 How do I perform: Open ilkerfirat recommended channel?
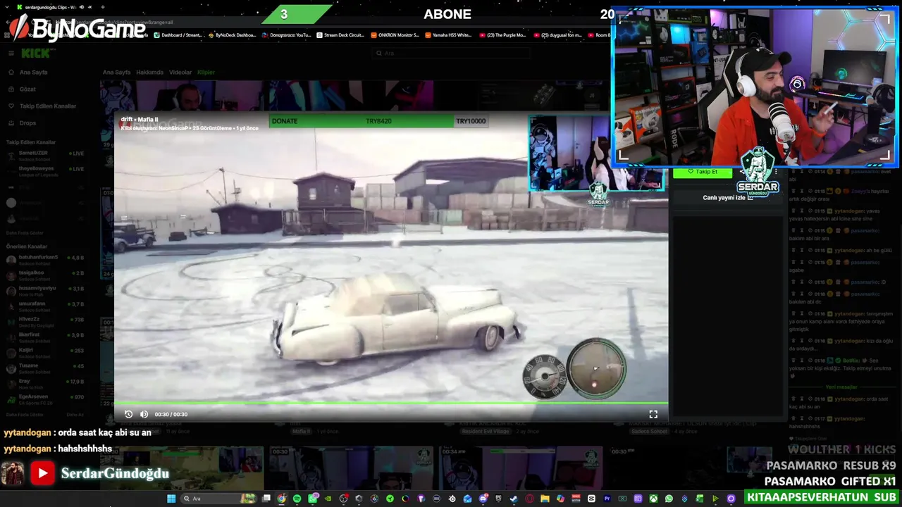[45, 337]
